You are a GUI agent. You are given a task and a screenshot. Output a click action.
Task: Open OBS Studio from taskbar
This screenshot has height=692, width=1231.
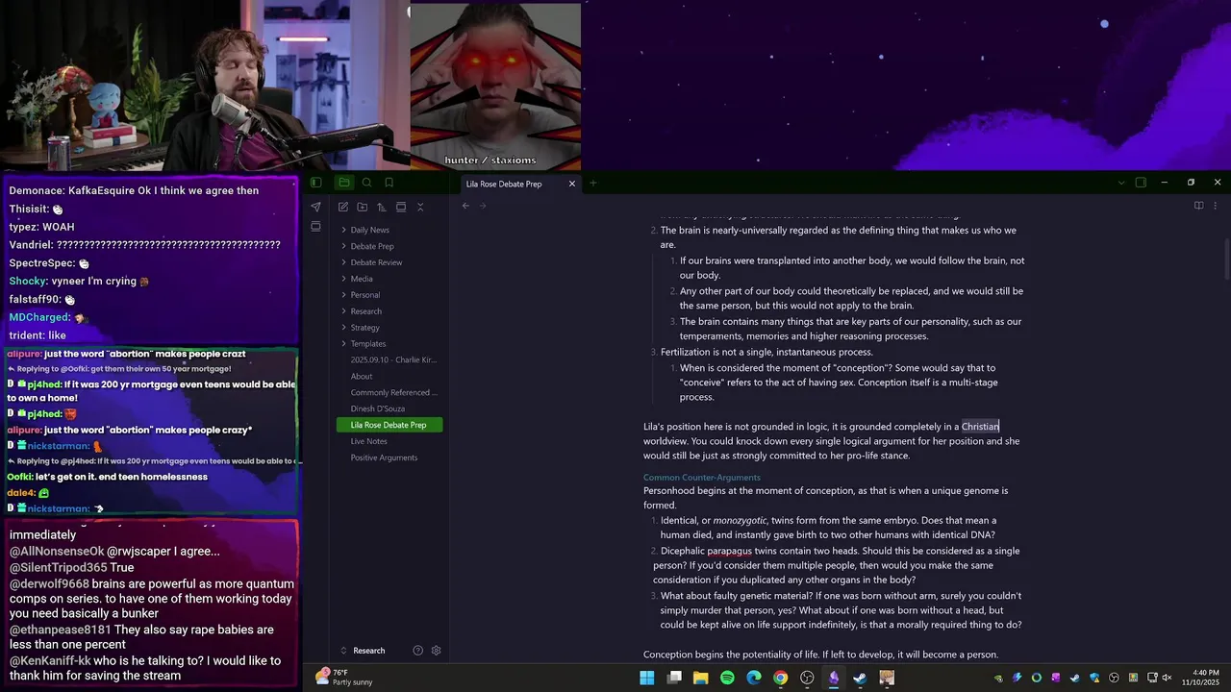[807, 678]
